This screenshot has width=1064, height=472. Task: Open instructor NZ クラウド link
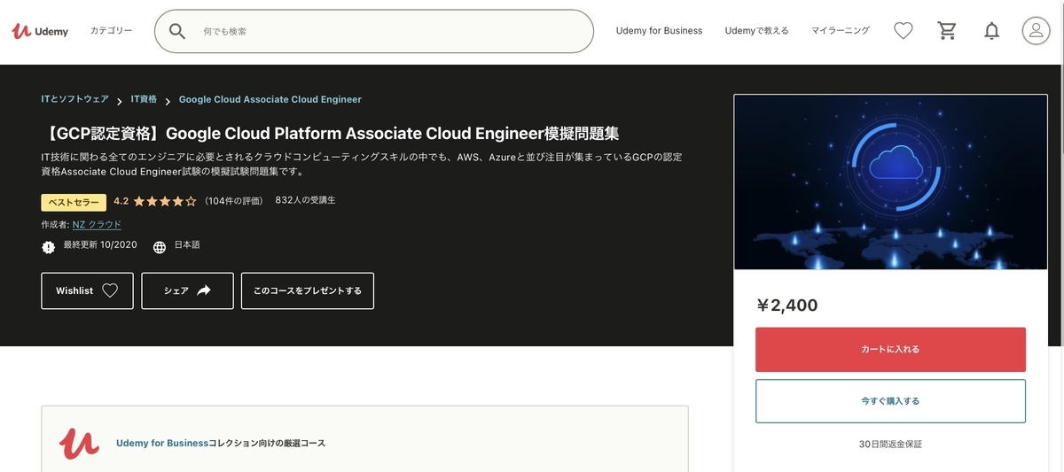click(98, 225)
